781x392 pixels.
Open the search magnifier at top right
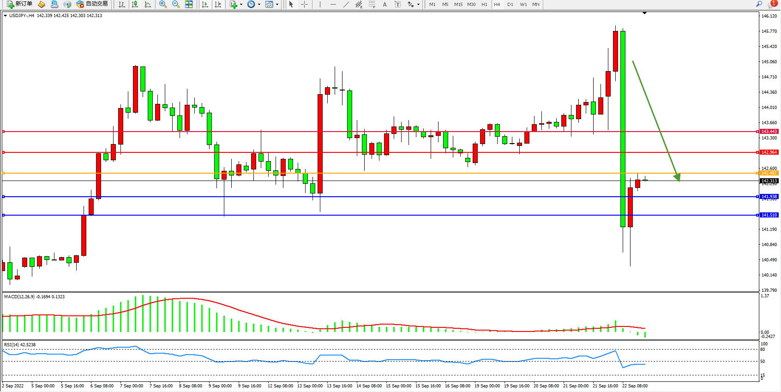759,4
